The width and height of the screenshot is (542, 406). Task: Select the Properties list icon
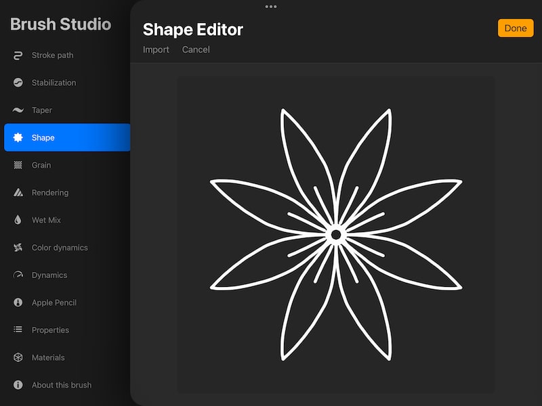point(16,330)
